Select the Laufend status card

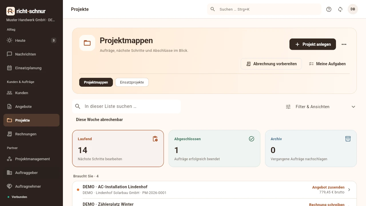[118, 148]
